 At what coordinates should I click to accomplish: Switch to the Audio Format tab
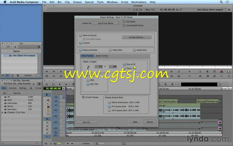point(102,56)
